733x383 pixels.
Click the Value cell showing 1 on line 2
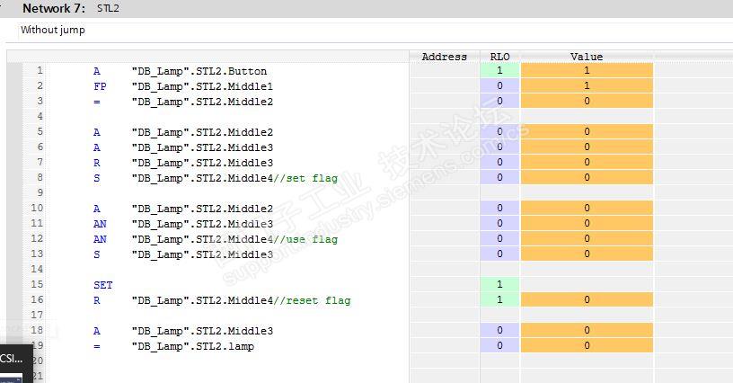coord(587,85)
